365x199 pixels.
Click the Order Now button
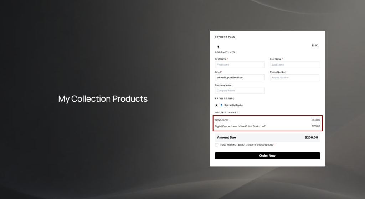[x=267, y=155]
